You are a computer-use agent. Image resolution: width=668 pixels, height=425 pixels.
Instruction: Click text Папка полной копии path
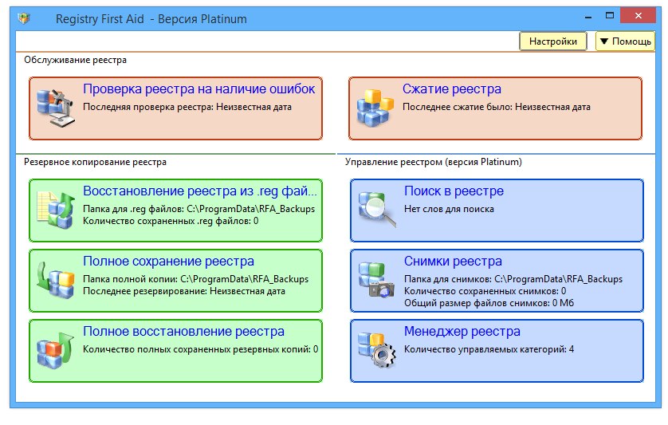click(x=195, y=279)
